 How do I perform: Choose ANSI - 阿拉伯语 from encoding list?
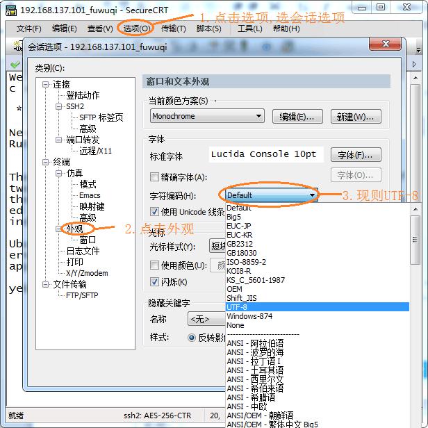pos(318,343)
